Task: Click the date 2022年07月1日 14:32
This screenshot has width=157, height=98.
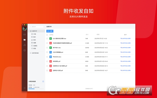Action: [101, 39]
